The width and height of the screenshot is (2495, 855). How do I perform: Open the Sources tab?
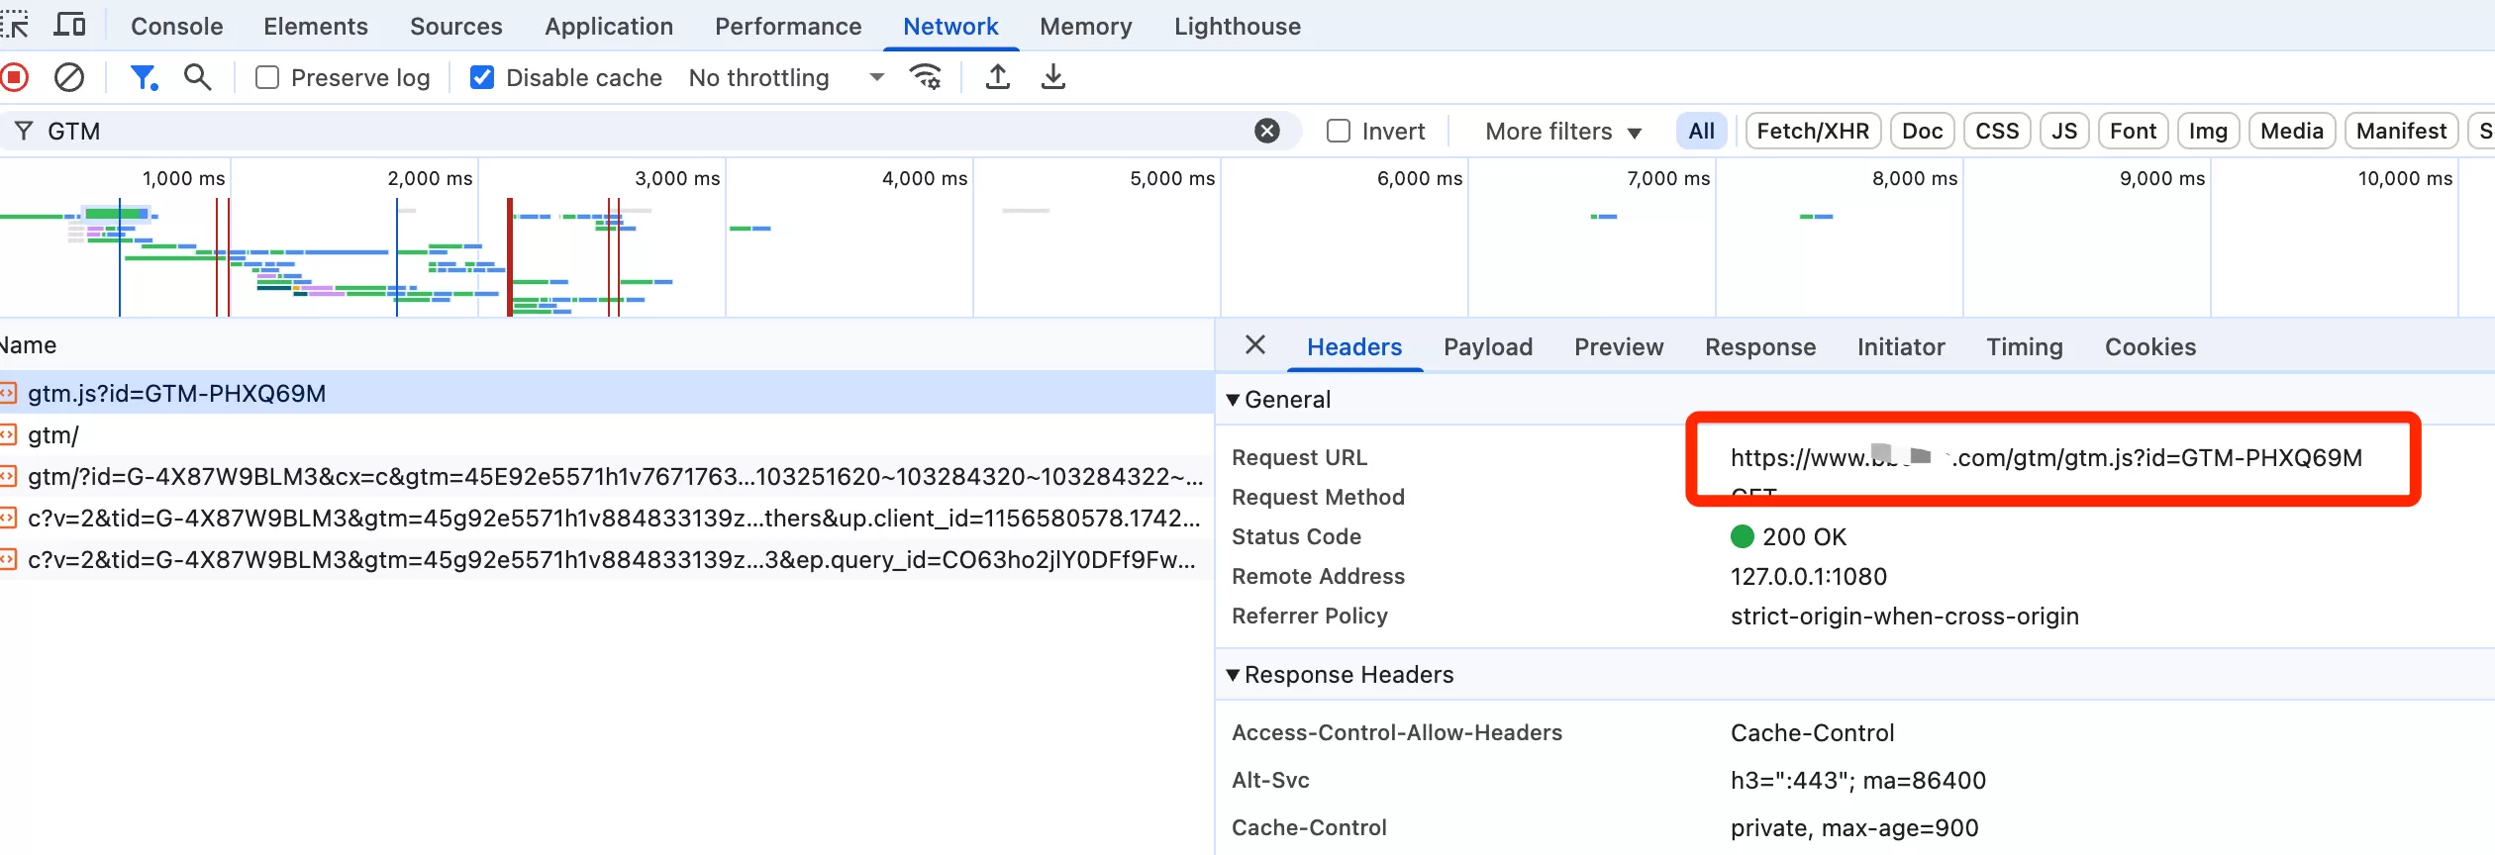tap(456, 26)
